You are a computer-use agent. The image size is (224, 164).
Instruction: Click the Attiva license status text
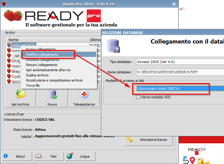point(40,130)
